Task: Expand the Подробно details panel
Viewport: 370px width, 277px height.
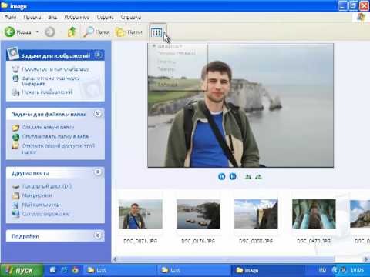Action: click(x=98, y=235)
